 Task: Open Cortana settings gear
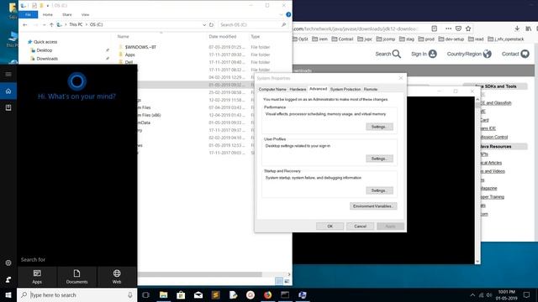pos(8,263)
